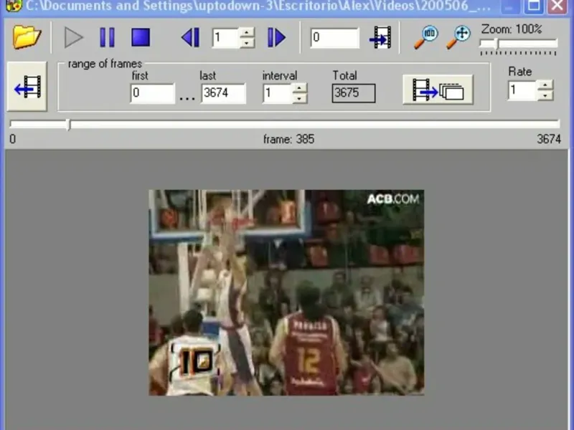Close the application window

pos(557,6)
